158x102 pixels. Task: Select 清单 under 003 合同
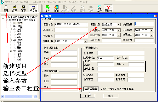(x=19, y=54)
